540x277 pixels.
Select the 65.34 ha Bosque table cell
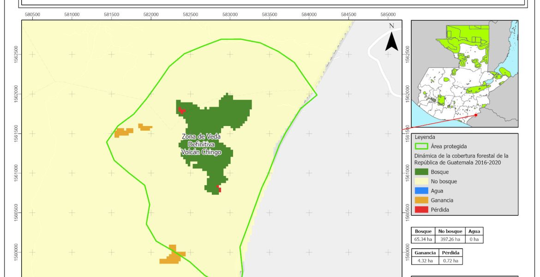click(423, 239)
